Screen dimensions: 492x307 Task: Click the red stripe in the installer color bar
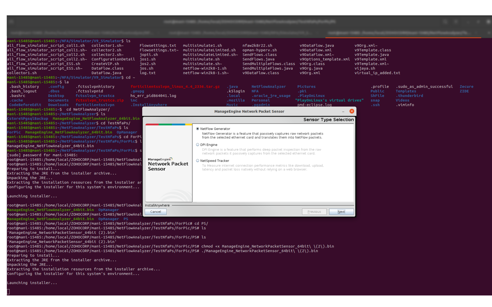(152, 124)
